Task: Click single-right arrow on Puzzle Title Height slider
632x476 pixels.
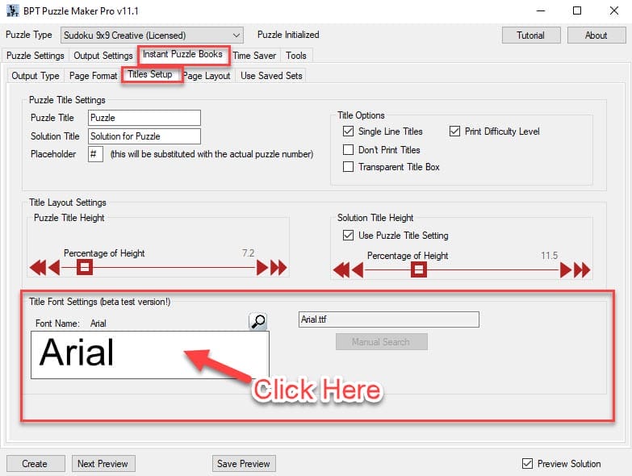Action: [x=262, y=268]
